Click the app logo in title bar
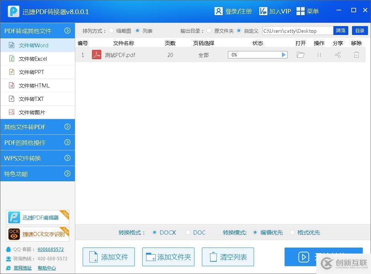Image resolution: width=371 pixels, height=274 pixels. click(x=13, y=11)
